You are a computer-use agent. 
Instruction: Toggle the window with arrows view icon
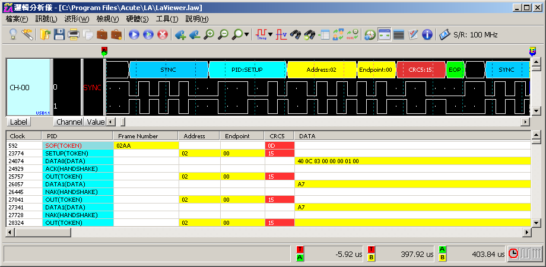click(x=385, y=34)
